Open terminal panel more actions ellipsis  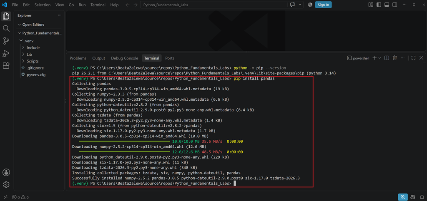[x=403, y=58]
